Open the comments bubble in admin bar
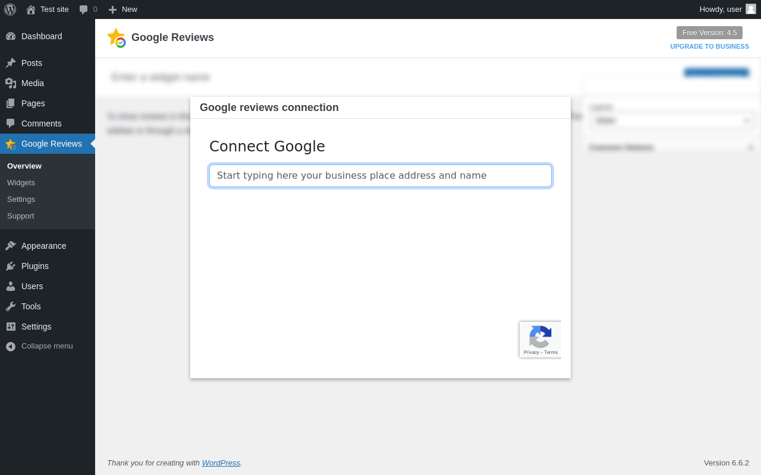The image size is (761, 475). click(x=84, y=9)
